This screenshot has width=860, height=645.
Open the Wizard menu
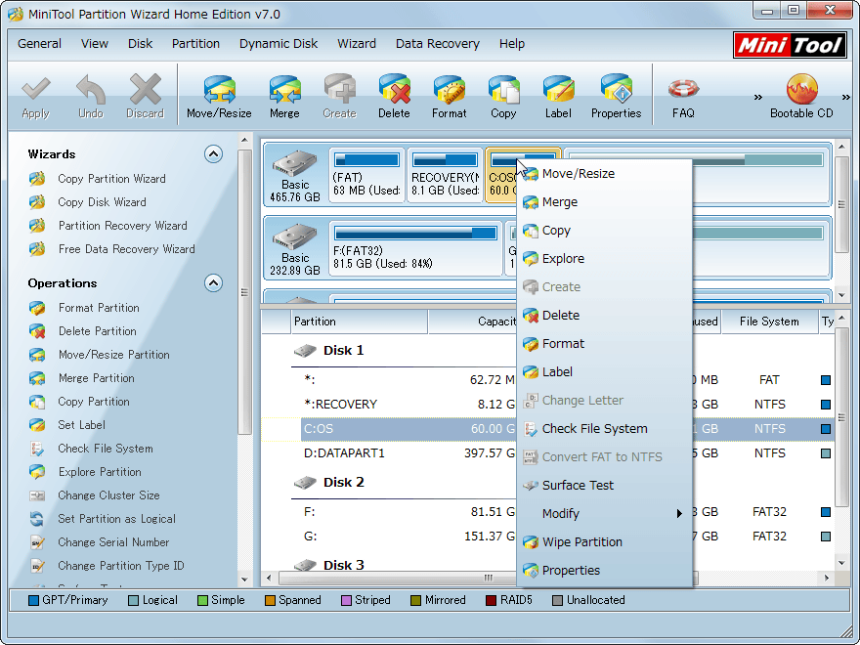357,44
